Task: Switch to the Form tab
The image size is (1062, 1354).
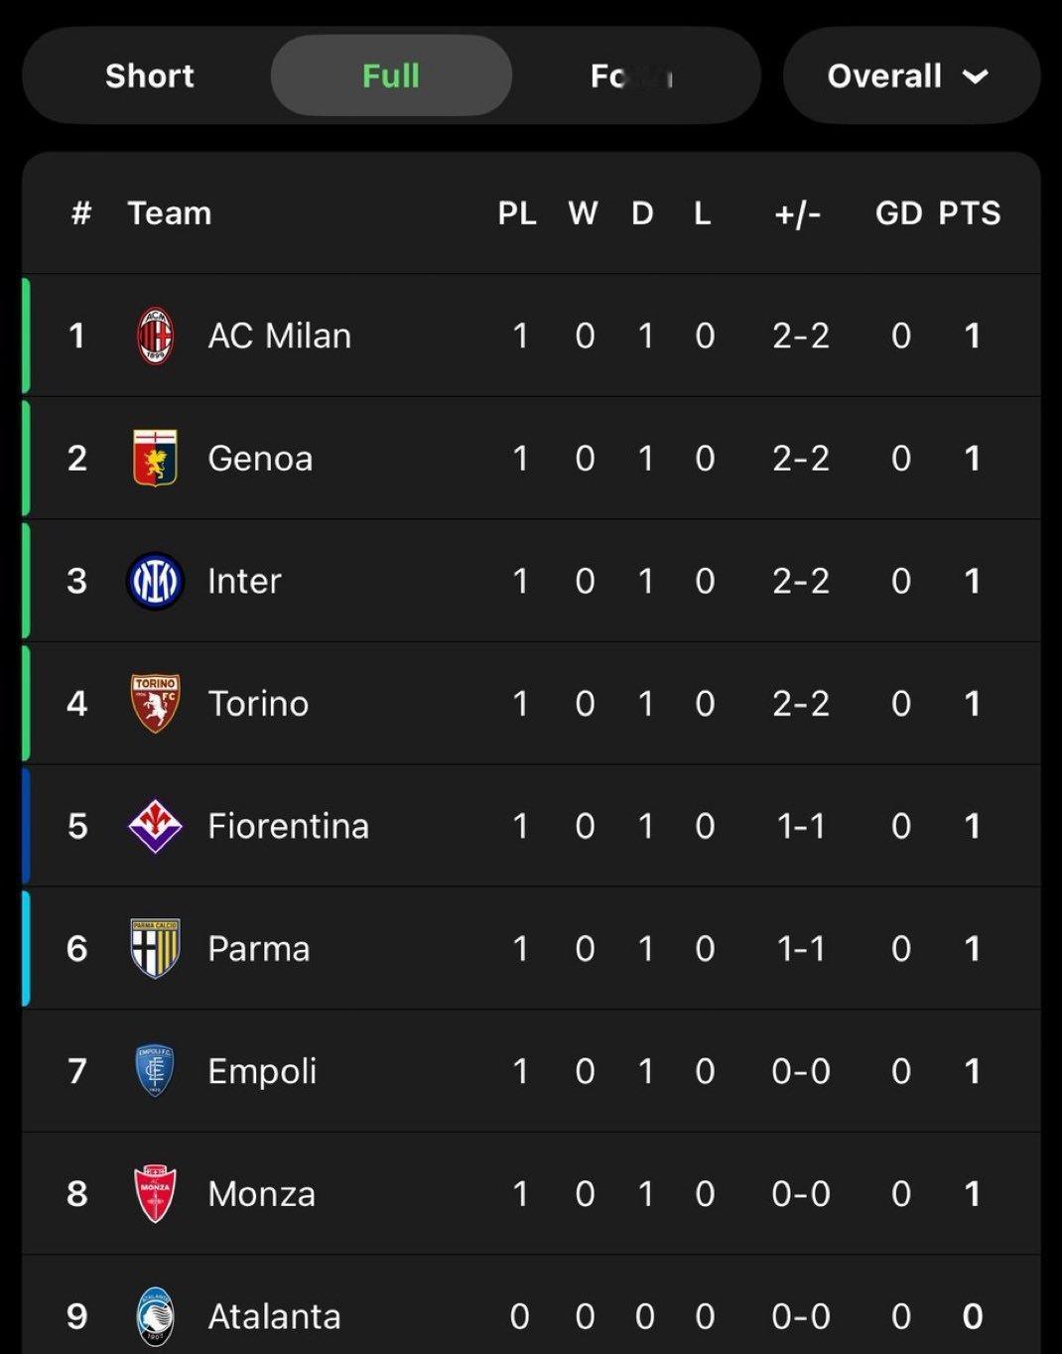Action: 632,75
